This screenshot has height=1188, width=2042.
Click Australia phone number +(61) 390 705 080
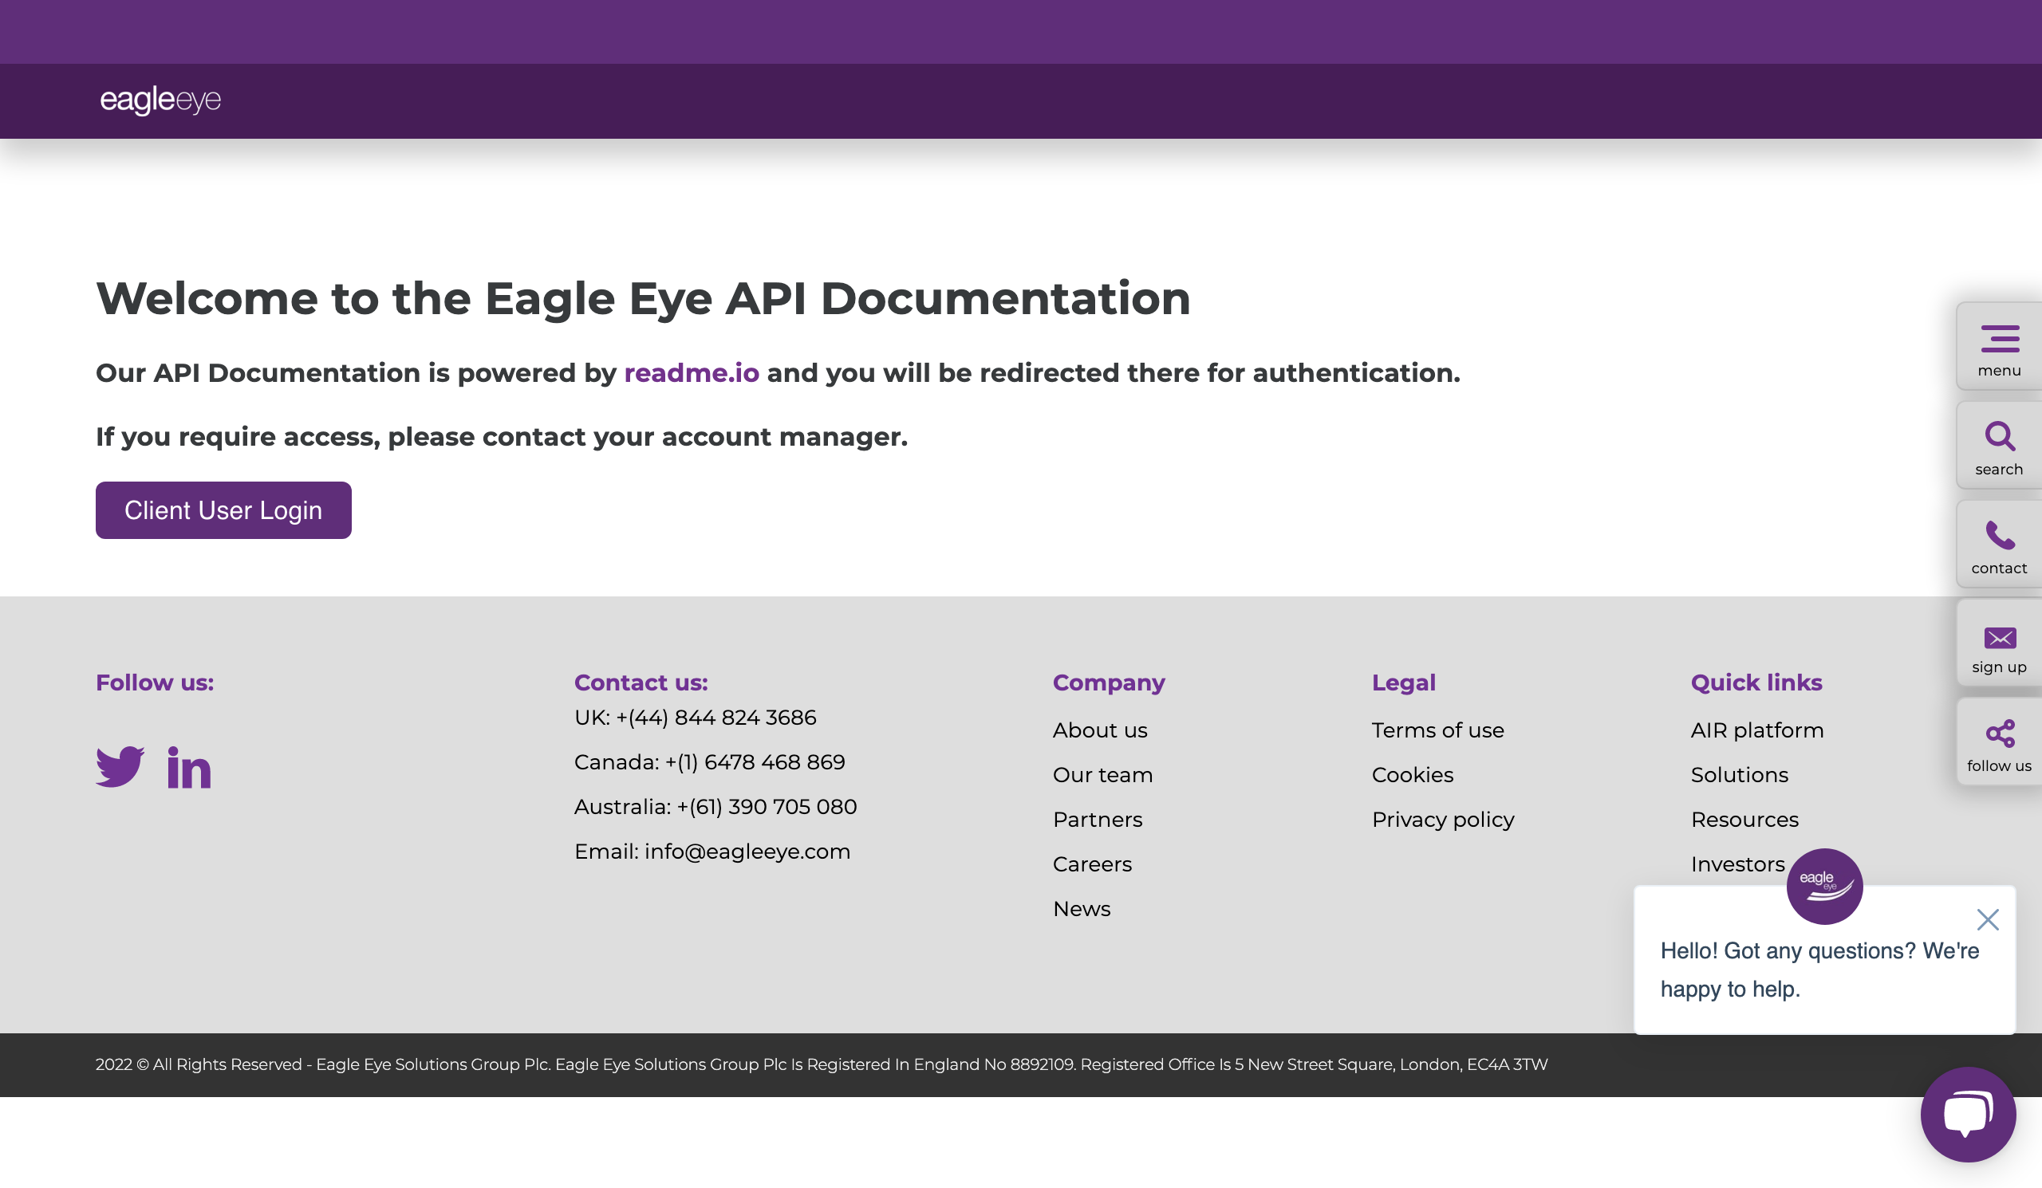coord(767,807)
